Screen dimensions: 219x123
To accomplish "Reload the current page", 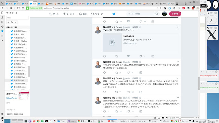I will click(x=18, y=8).
